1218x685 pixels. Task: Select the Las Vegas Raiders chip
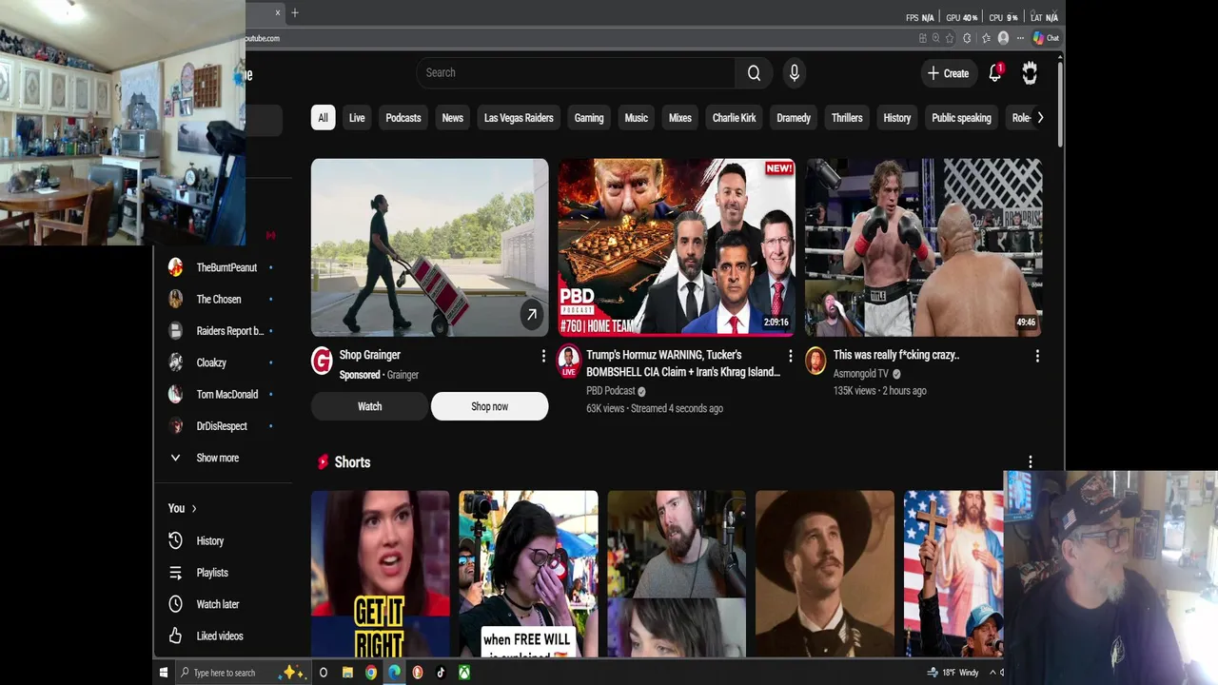[x=519, y=118]
